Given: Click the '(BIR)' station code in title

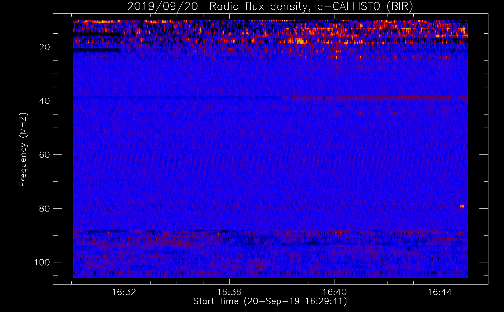Looking at the screenshot, I should pos(400,7).
